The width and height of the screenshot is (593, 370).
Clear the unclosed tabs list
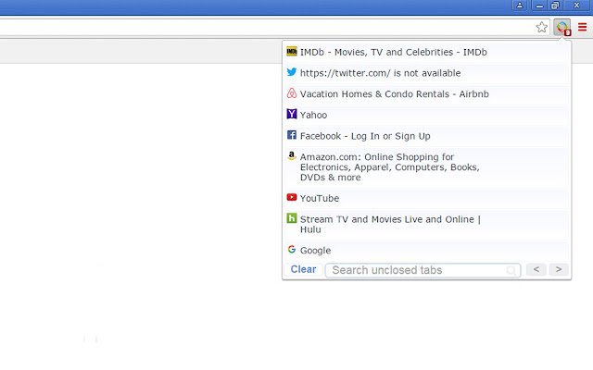303,269
